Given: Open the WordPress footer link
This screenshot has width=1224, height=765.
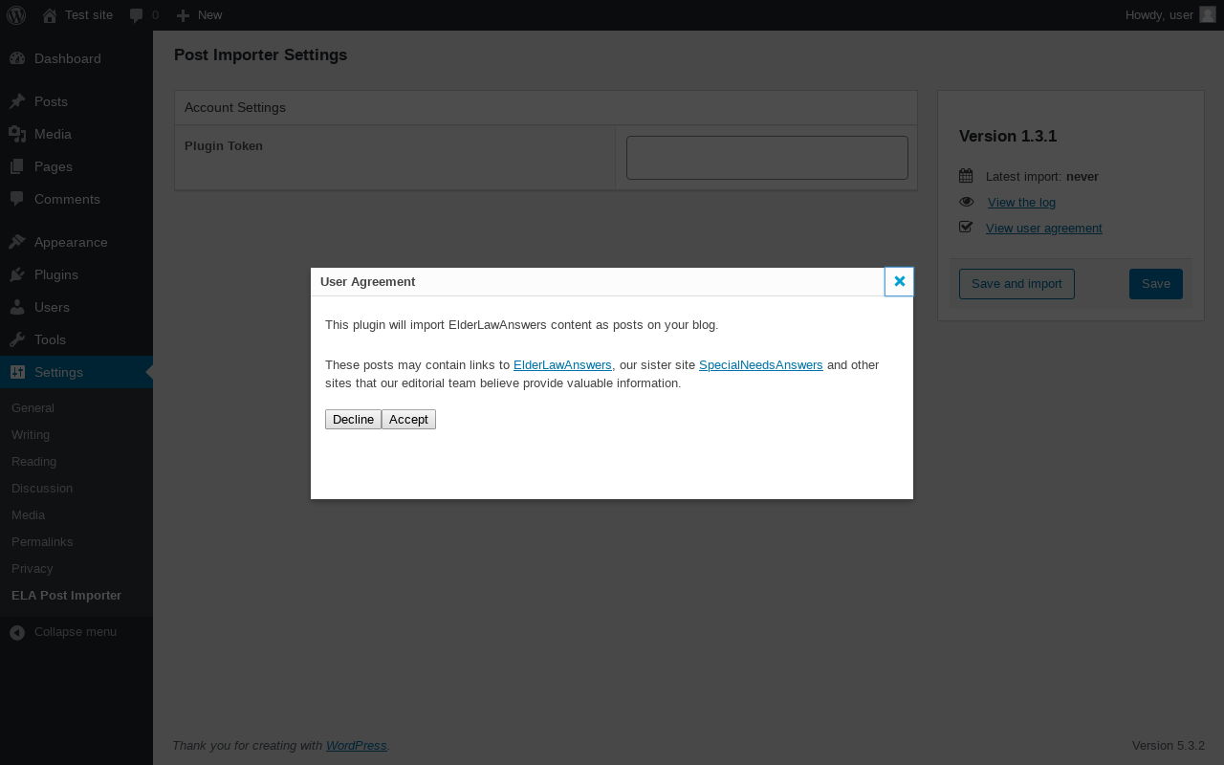Looking at the screenshot, I should [x=357, y=745].
